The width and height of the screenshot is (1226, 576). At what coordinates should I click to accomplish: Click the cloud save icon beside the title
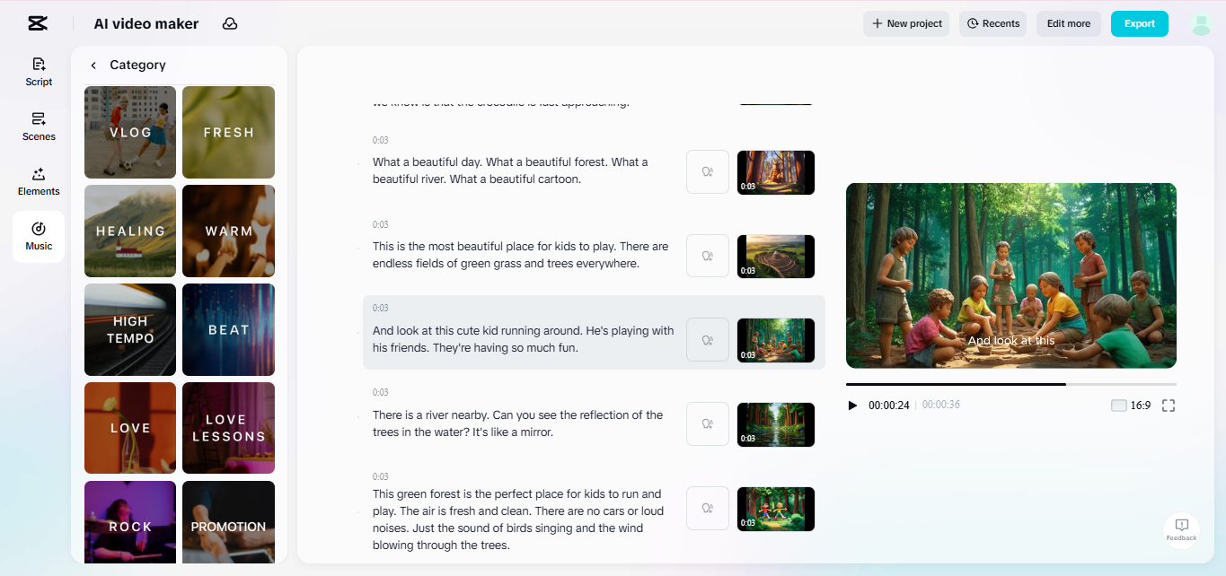(230, 23)
